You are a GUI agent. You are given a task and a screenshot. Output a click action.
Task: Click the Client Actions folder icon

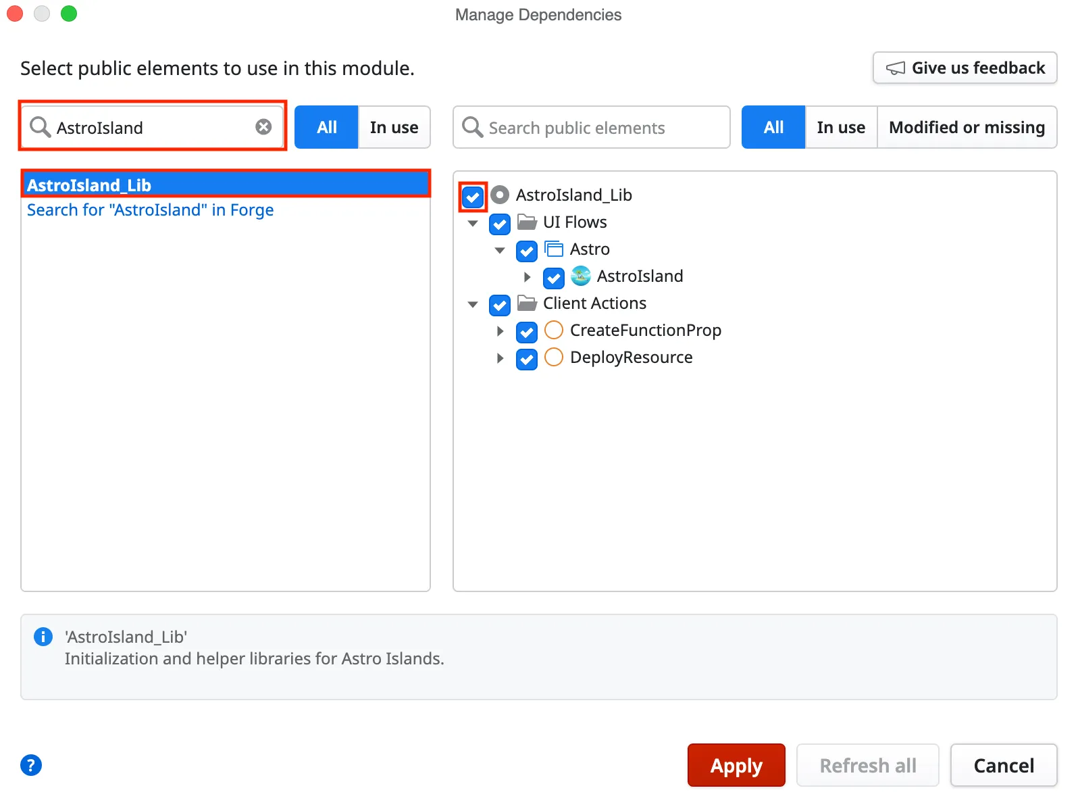click(527, 303)
